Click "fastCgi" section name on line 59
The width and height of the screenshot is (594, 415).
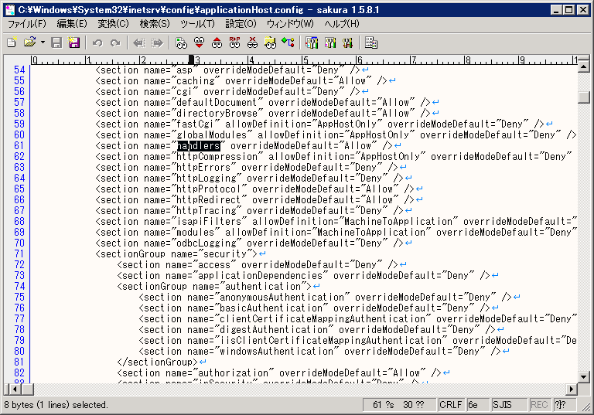tap(196, 124)
